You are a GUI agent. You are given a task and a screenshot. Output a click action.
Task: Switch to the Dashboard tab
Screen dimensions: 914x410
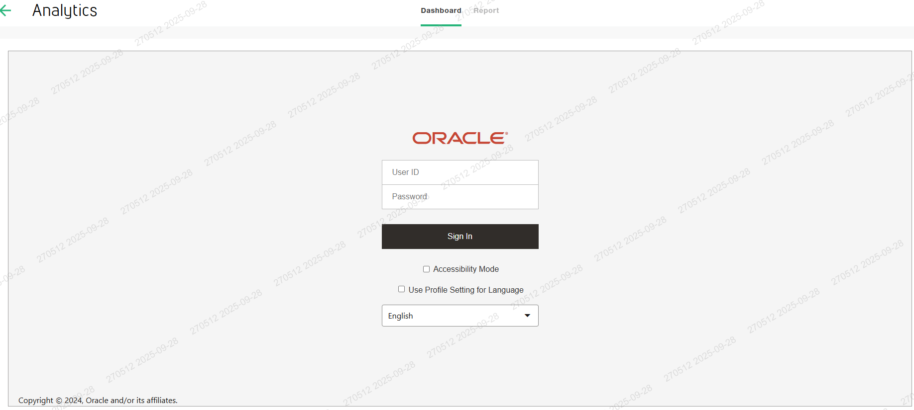(x=441, y=10)
